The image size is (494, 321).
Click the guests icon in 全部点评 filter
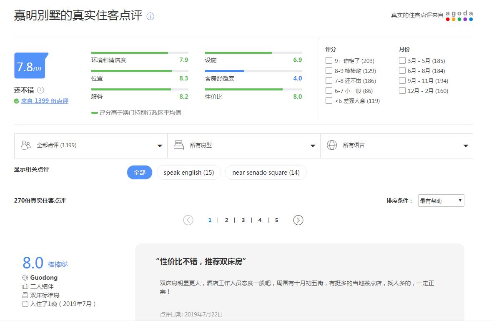[26, 145]
